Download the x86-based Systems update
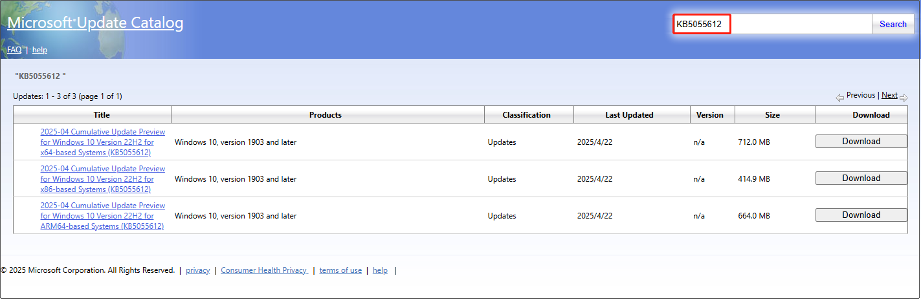The height and width of the screenshot is (300, 921). [861, 178]
